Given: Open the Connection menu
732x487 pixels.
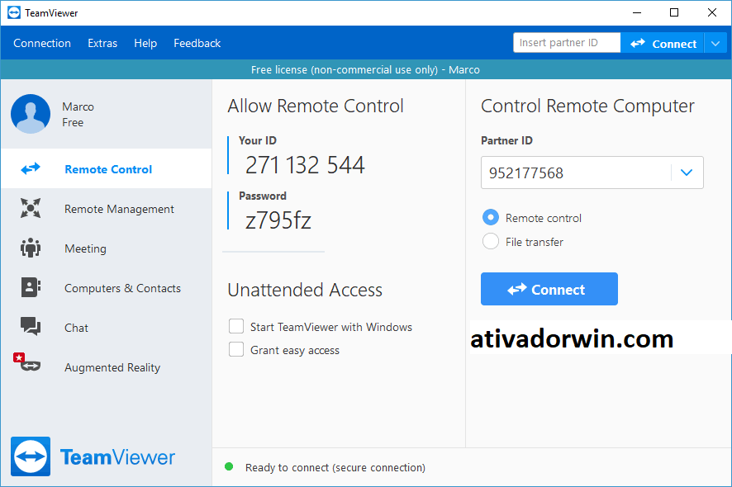Looking at the screenshot, I should coord(42,44).
